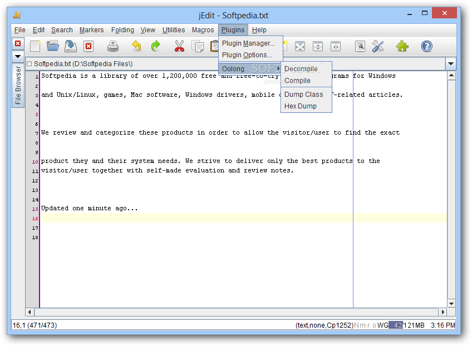Image resolution: width=472 pixels, height=346 pixels.
Task: Redo the edit with the green arrow
Action: [155, 46]
